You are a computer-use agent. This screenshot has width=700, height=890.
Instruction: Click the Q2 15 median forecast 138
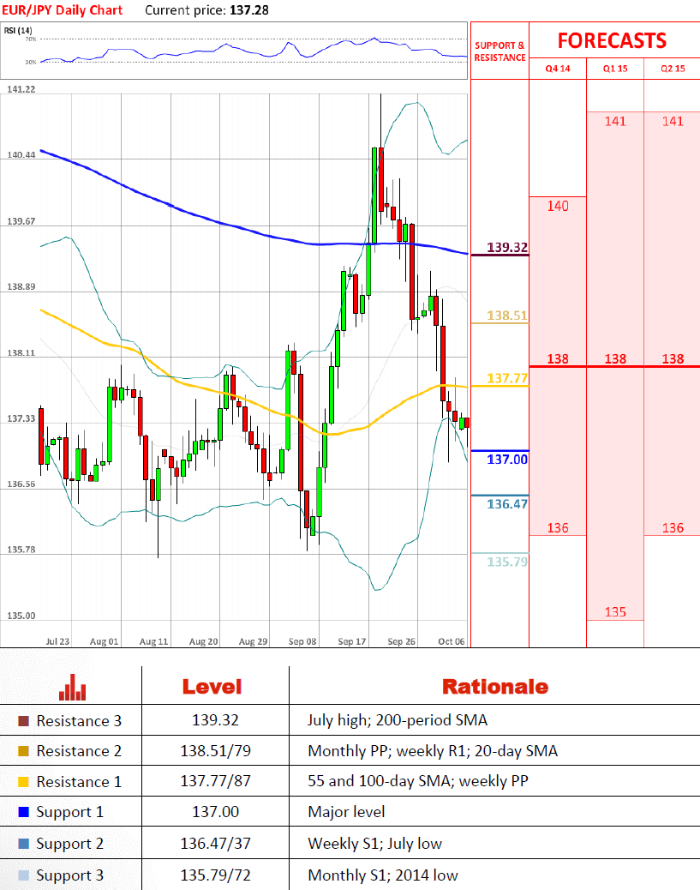coord(673,358)
